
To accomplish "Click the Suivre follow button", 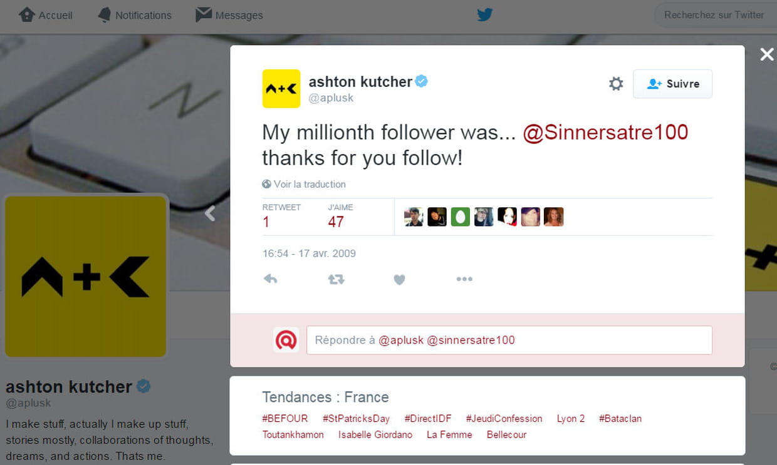I will [x=672, y=84].
